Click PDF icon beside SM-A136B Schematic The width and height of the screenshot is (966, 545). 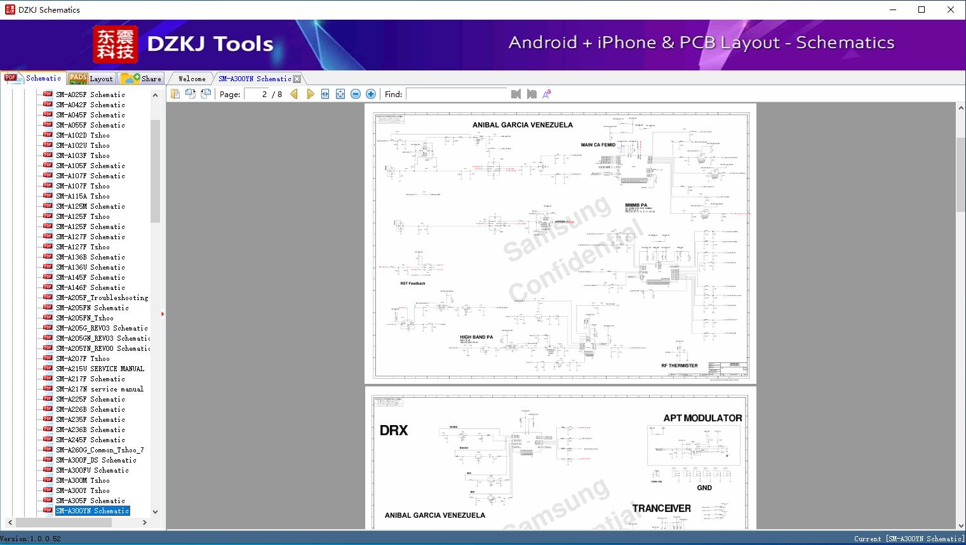click(x=48, y=257)
